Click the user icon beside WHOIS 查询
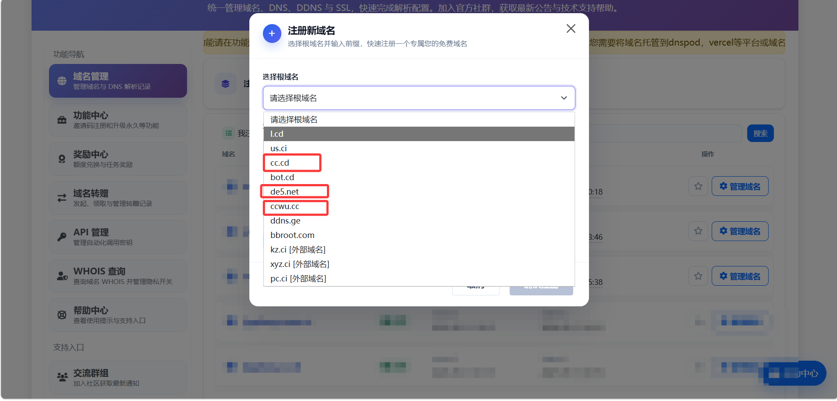Viewport: 837px width, 401px height. coord(62,276)
